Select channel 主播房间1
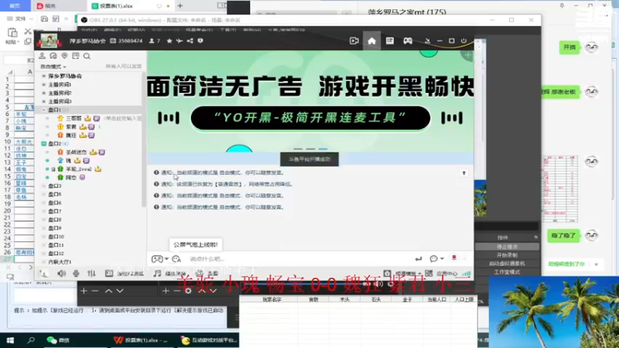The width and height of the screenshot is (619, 348). pos(60,84)
